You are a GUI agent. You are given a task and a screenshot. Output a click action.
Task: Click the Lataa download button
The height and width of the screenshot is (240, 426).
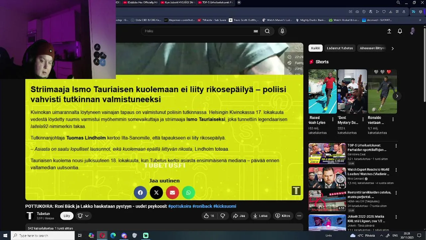click(x=261, y=216)
